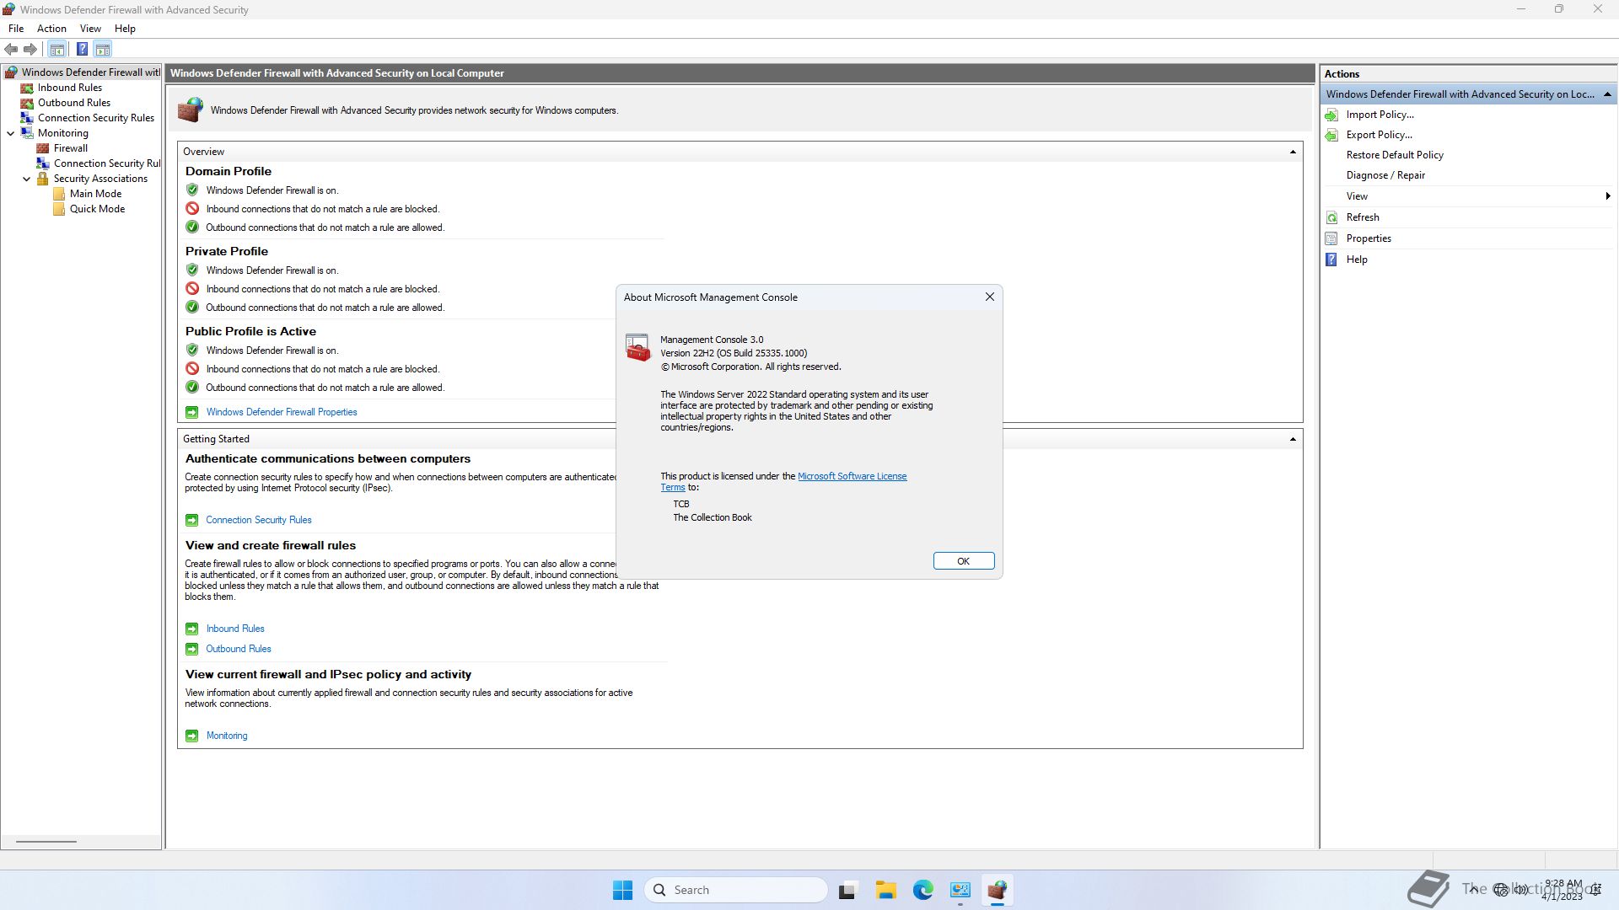Select Connection Security Rules tree node
The height and width of the screenshot is (910, 1619).
pyautogui.click(x=95, y=118)
